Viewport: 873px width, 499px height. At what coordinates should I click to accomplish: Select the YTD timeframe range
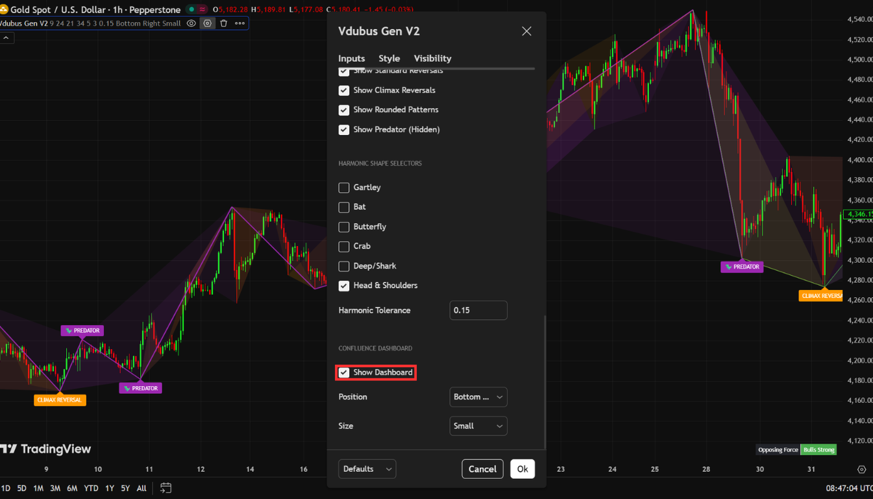point(91,488)
